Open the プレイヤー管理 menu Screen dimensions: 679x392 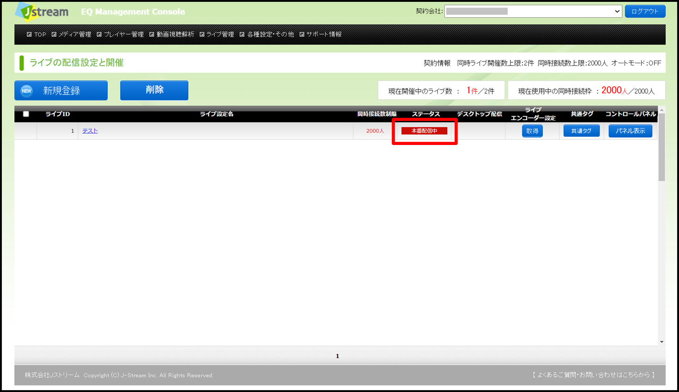(x=120, y=34)
